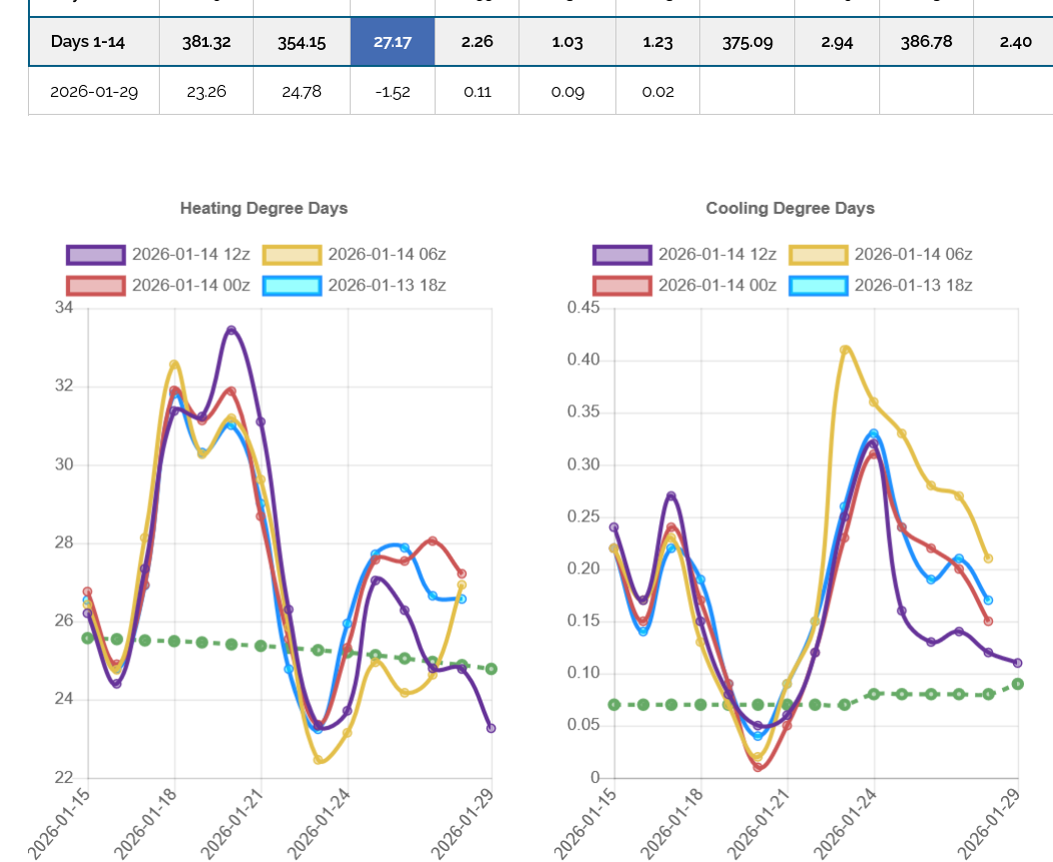The image size is (1053, 862).
Task: Hide 2026-01-14 06z label in Heating Degree Days legend
Action: click(386, 255)
